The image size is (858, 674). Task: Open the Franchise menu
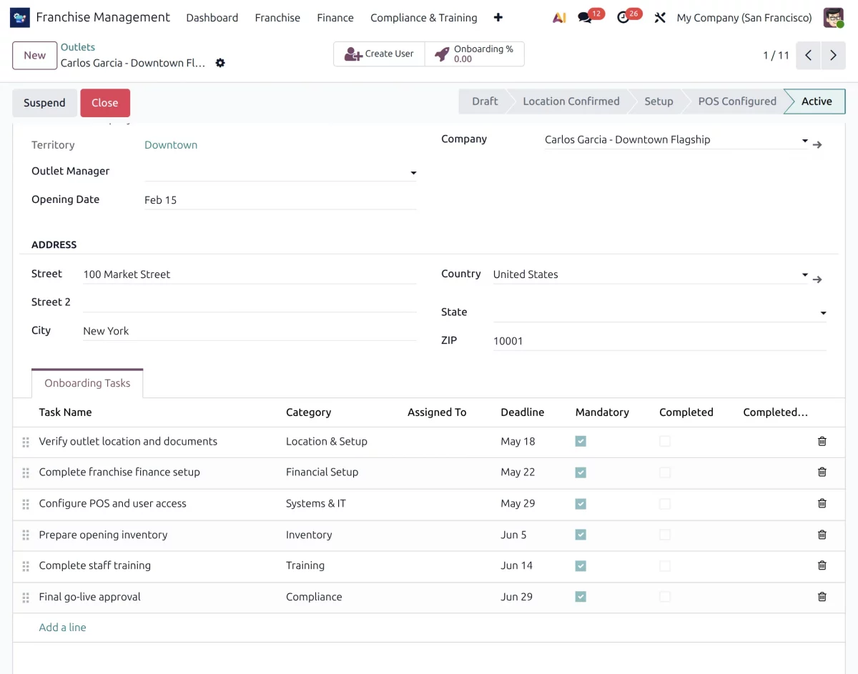coord(277,18)
